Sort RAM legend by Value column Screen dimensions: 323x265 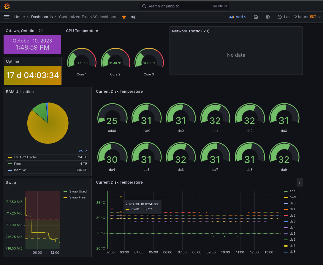coord(83,151)
